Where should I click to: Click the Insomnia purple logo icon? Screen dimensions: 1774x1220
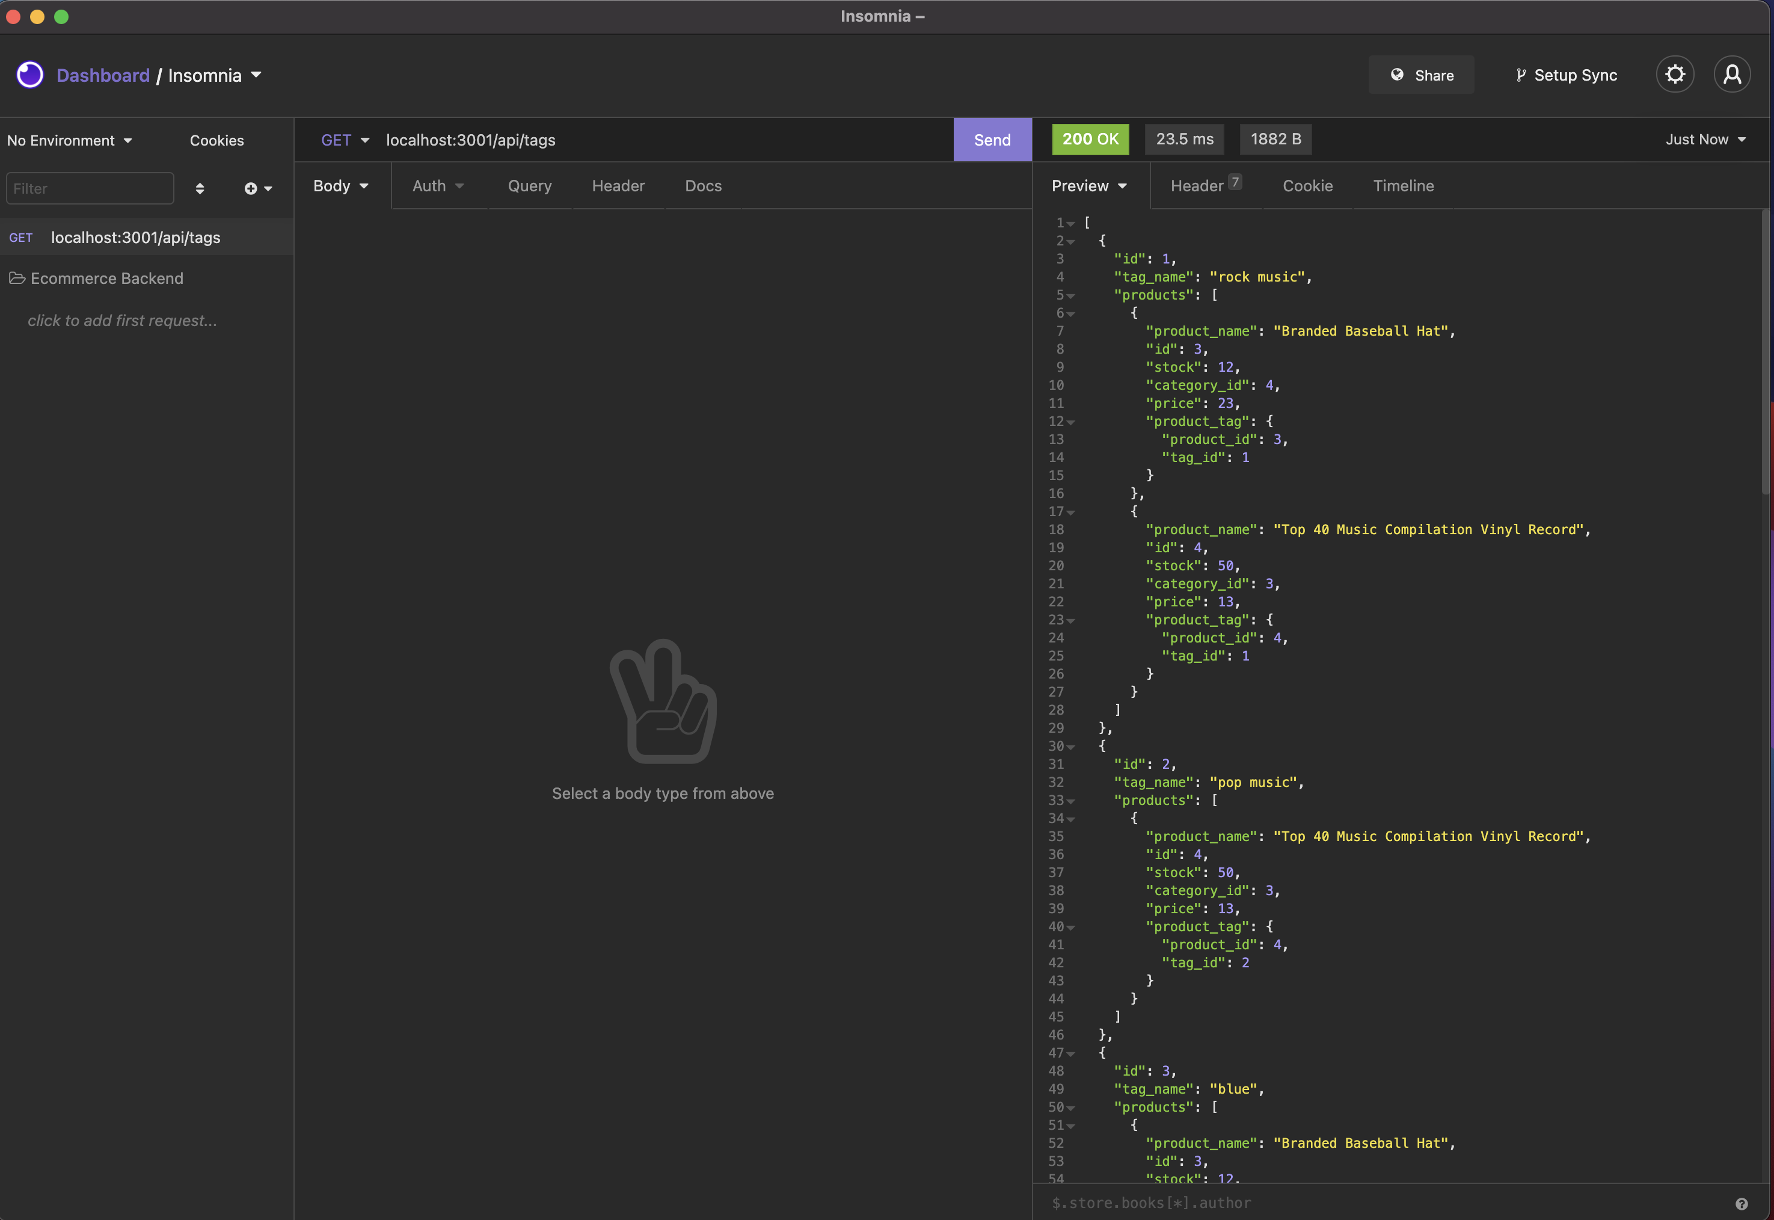[30, 75]
